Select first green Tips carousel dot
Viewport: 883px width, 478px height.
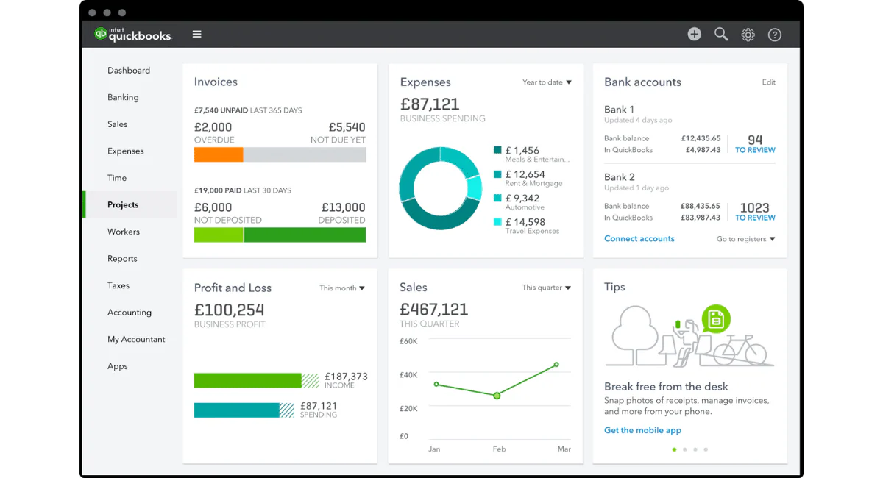click(674, 449)
